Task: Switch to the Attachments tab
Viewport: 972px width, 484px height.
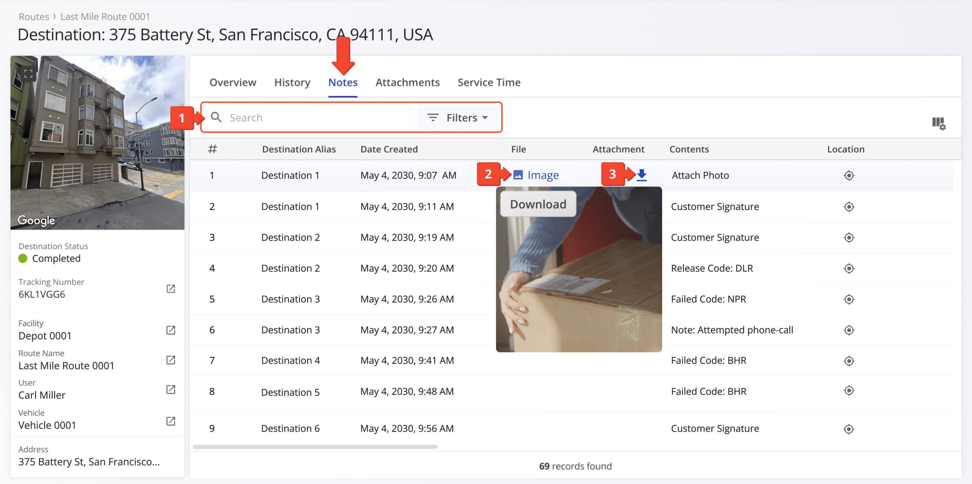Action: [407, 83]
